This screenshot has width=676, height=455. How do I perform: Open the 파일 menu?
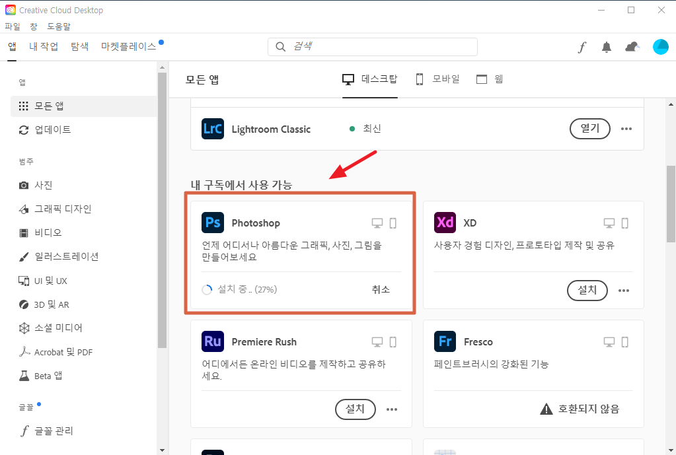[x=13, y=26]
